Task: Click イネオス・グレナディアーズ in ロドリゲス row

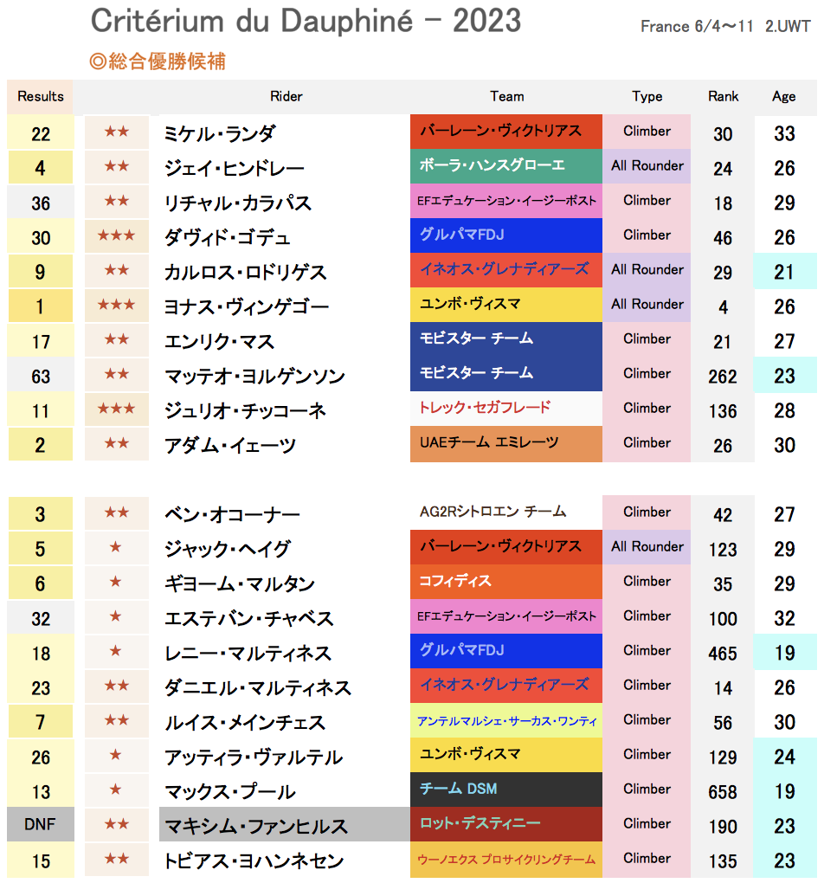Action: click(x=505, y=269)
